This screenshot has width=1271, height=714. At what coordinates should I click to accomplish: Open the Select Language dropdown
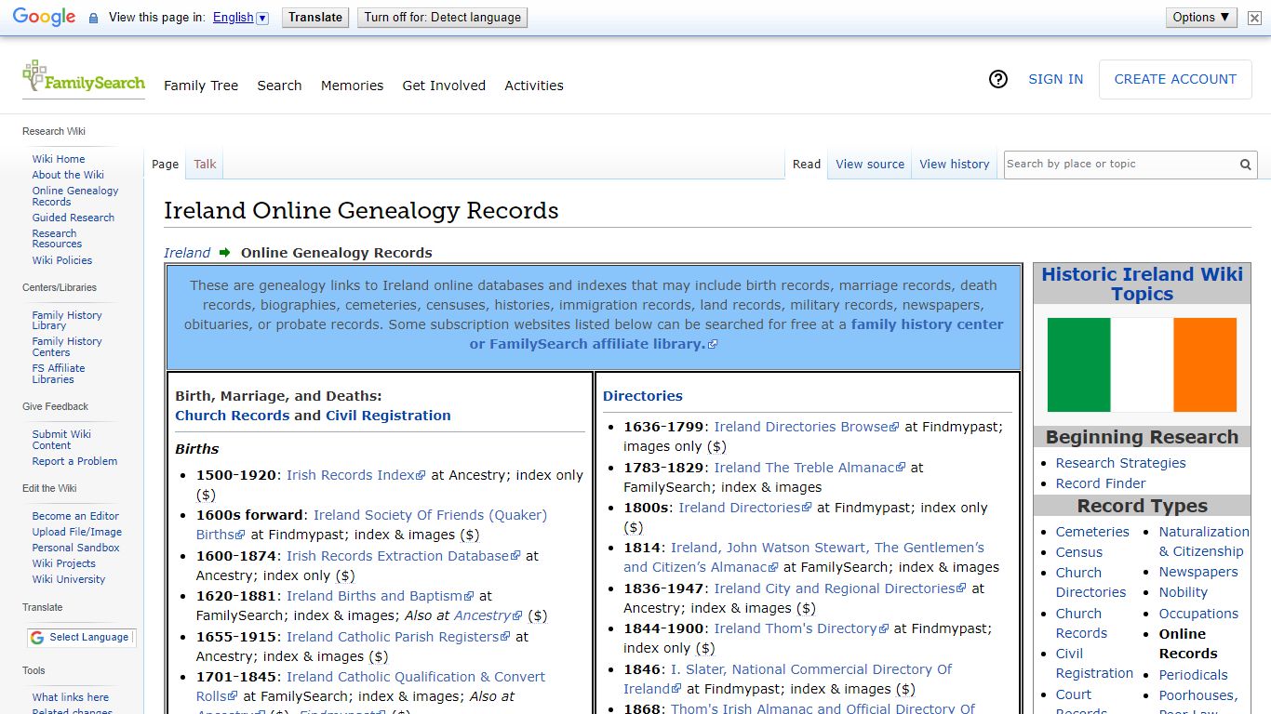[82, 638]
